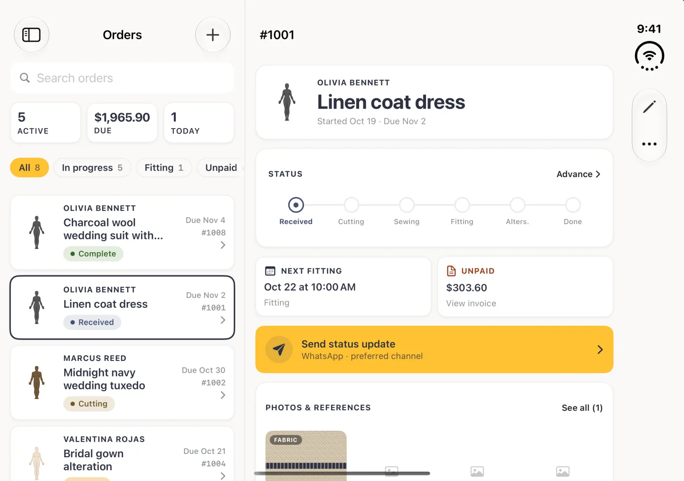Screen dimensions: 684x481
Task: Click the Wi-Fi status icon
Action: click(649, 56)
